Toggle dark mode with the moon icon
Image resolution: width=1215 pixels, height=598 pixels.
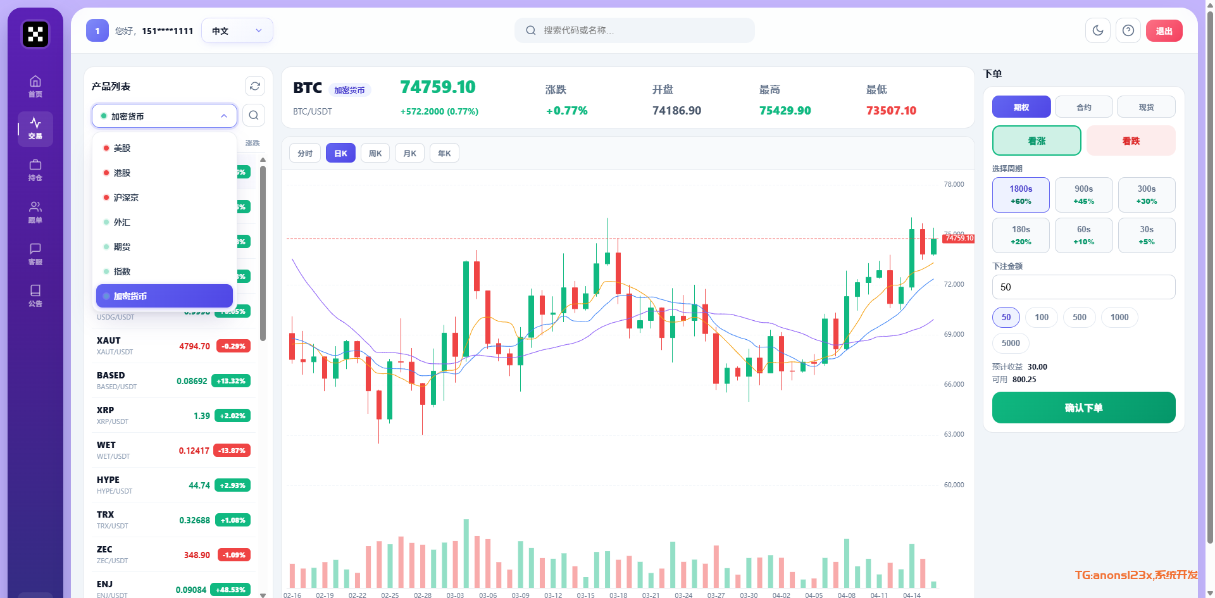(x=1098, y=30)
